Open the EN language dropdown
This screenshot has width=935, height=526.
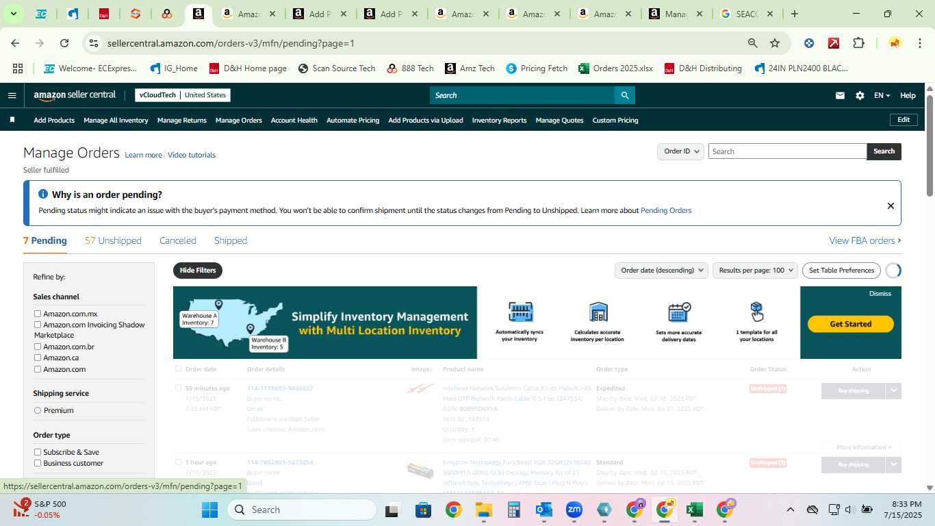pos(882,95)
